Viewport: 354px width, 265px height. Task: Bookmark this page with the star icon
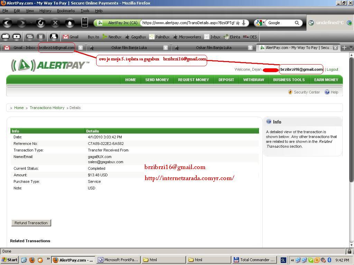click(x=237, y=23)
